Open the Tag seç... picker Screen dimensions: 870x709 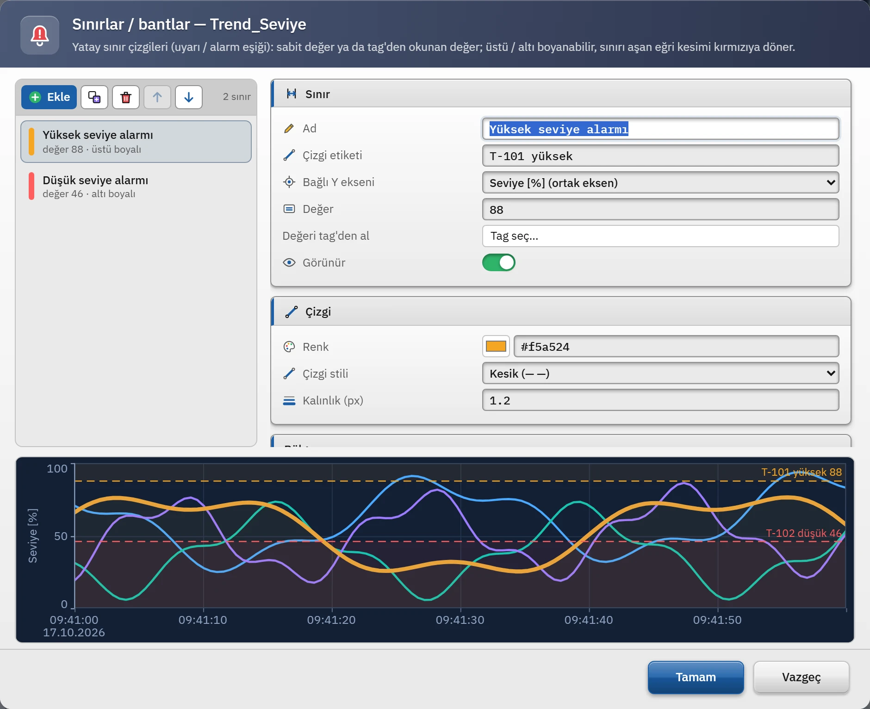coord(661,236)
